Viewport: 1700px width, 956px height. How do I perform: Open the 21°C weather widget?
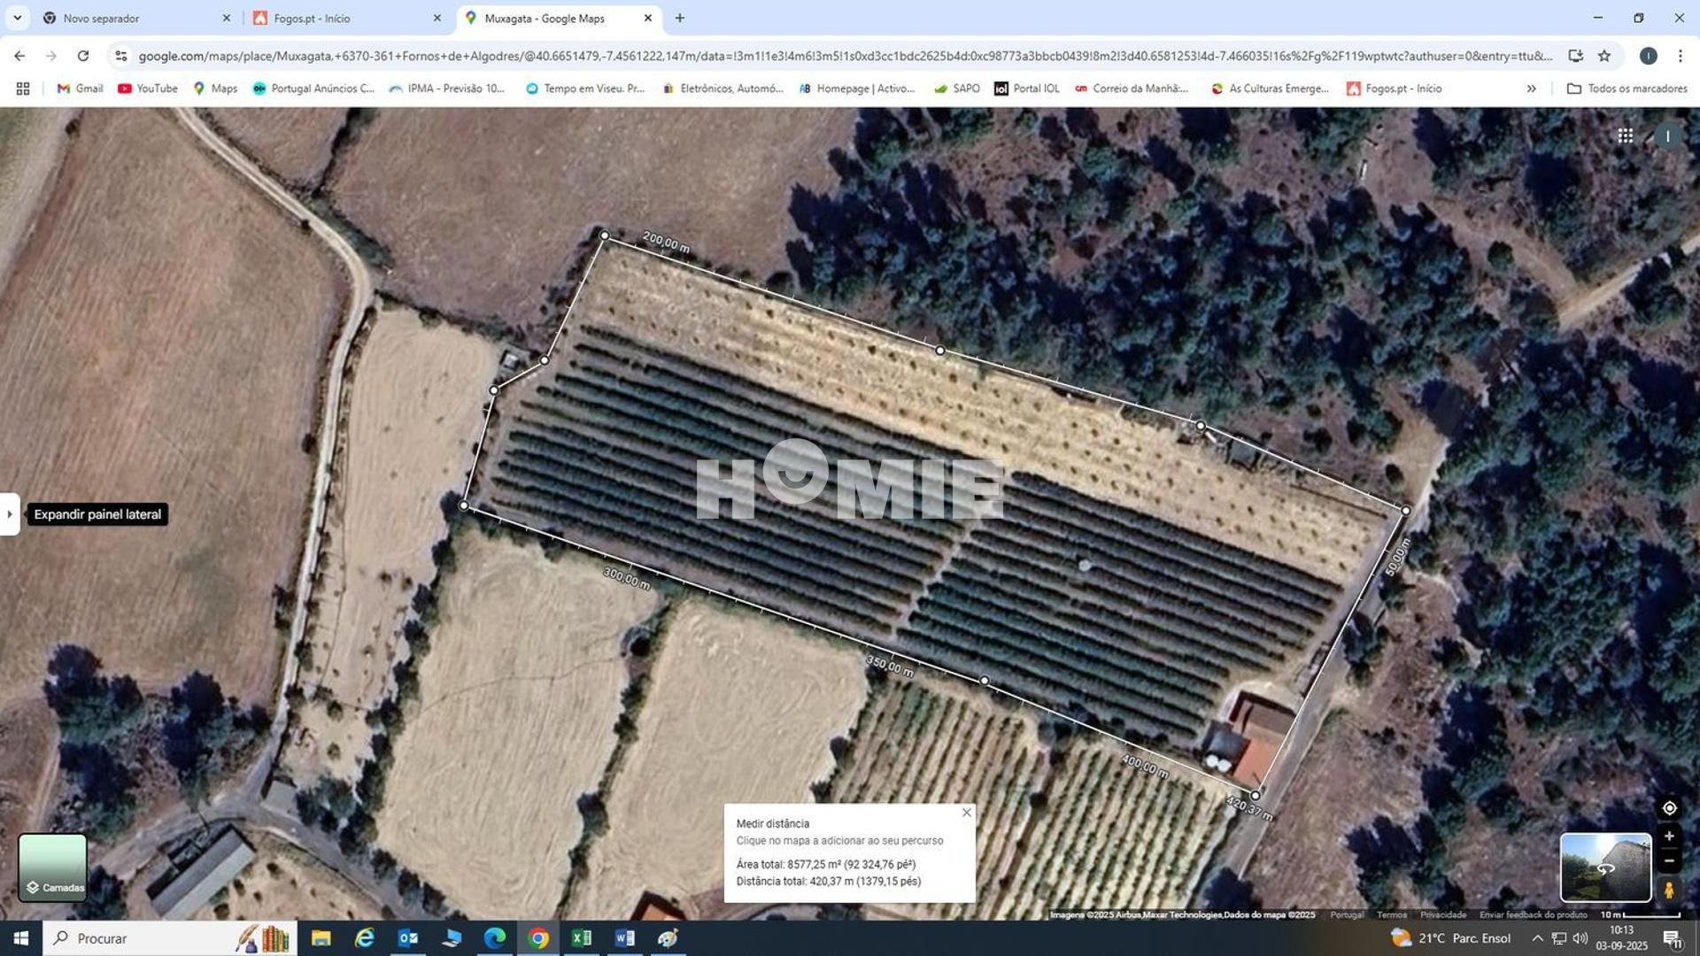[1450, 938]
